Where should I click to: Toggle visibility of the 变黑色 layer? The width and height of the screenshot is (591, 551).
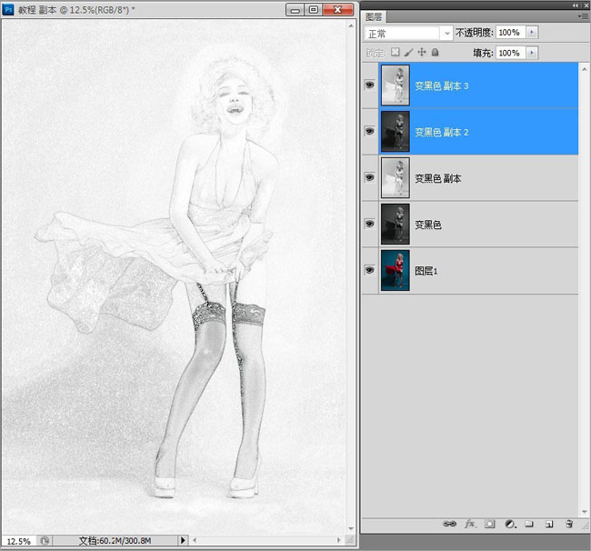click(370, 224)
